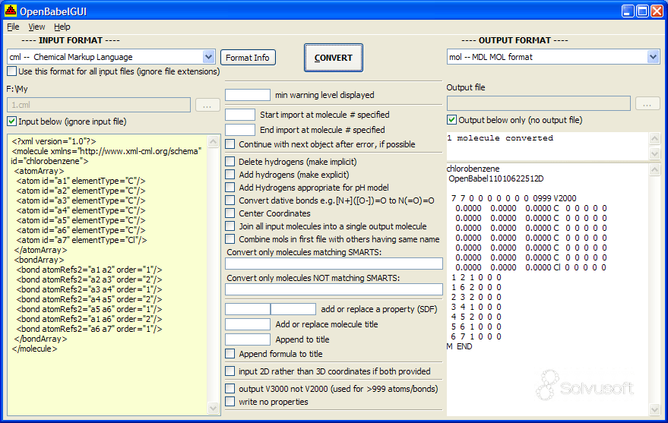Click the '<bondArray>' opening tag line

40,260
